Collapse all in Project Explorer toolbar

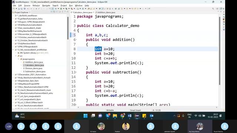pyautogui.click(x=51, y=12)
